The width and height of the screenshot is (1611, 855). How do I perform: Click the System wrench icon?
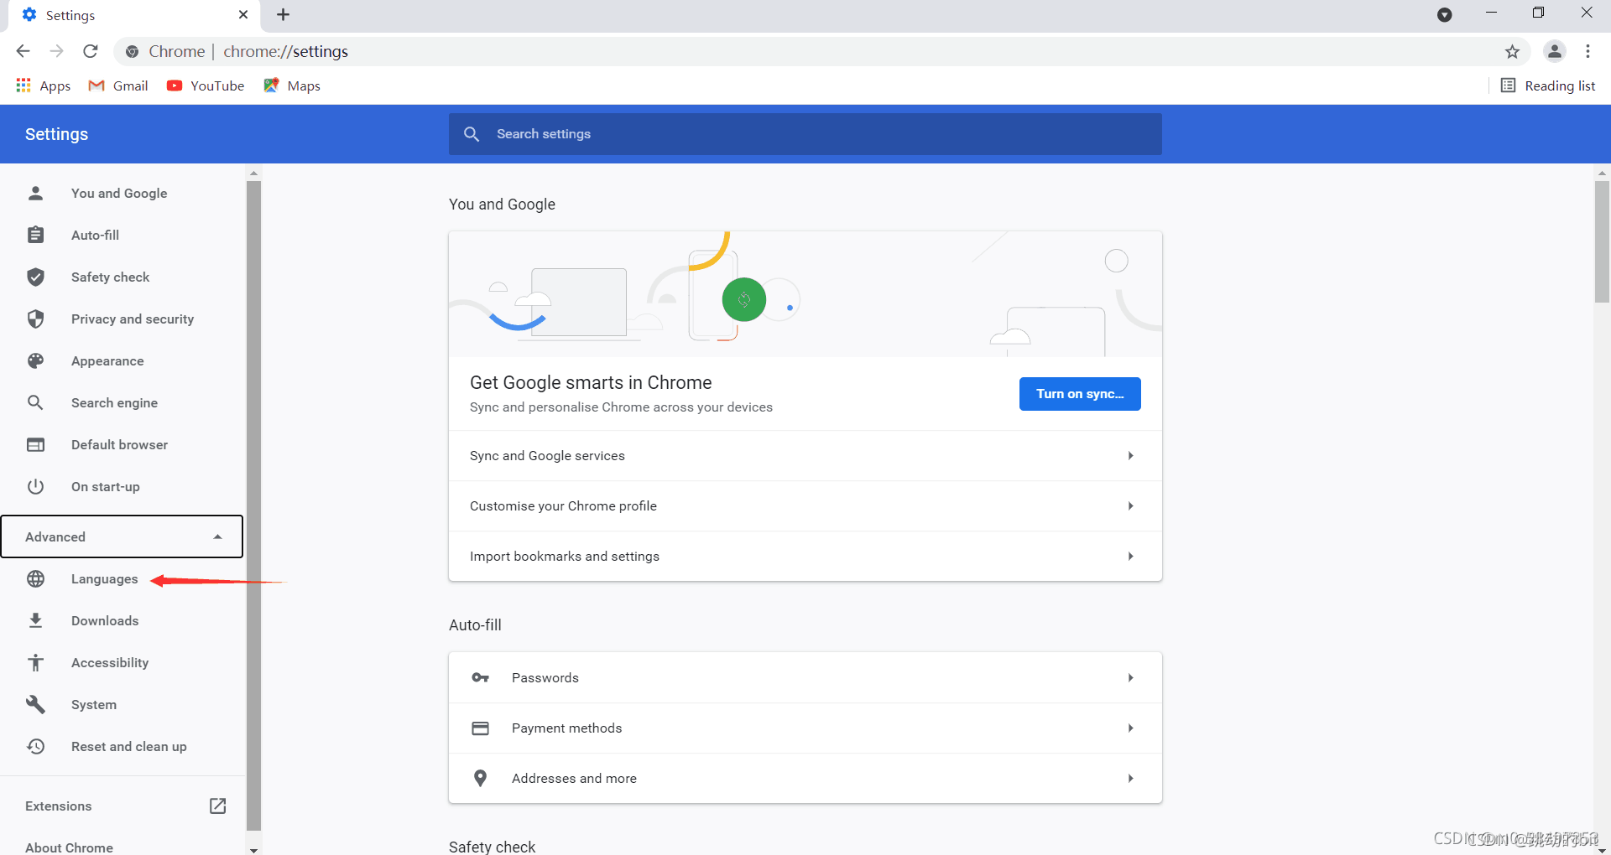click(35, 704)
